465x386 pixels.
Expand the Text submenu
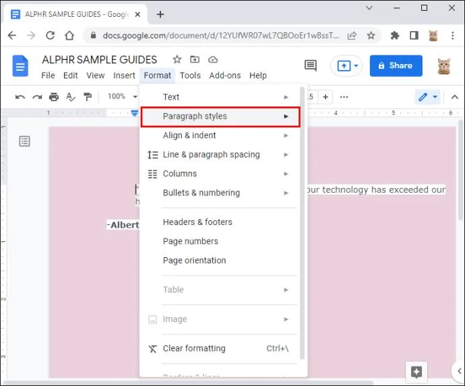coord(220,97)
